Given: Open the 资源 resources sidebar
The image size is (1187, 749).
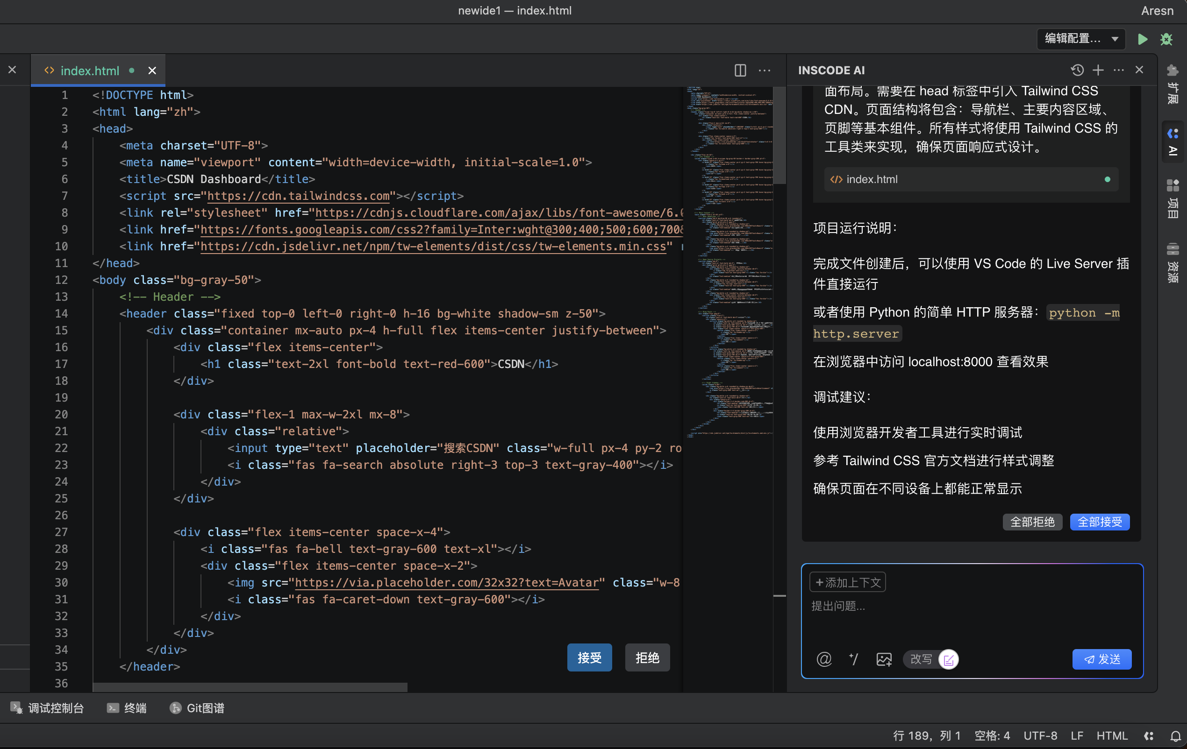Looking at the screenshot, I should click(1172, 262).
